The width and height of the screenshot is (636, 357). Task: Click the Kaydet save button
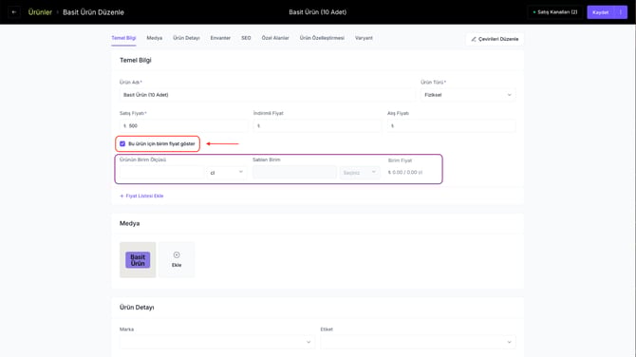(601, 12)
